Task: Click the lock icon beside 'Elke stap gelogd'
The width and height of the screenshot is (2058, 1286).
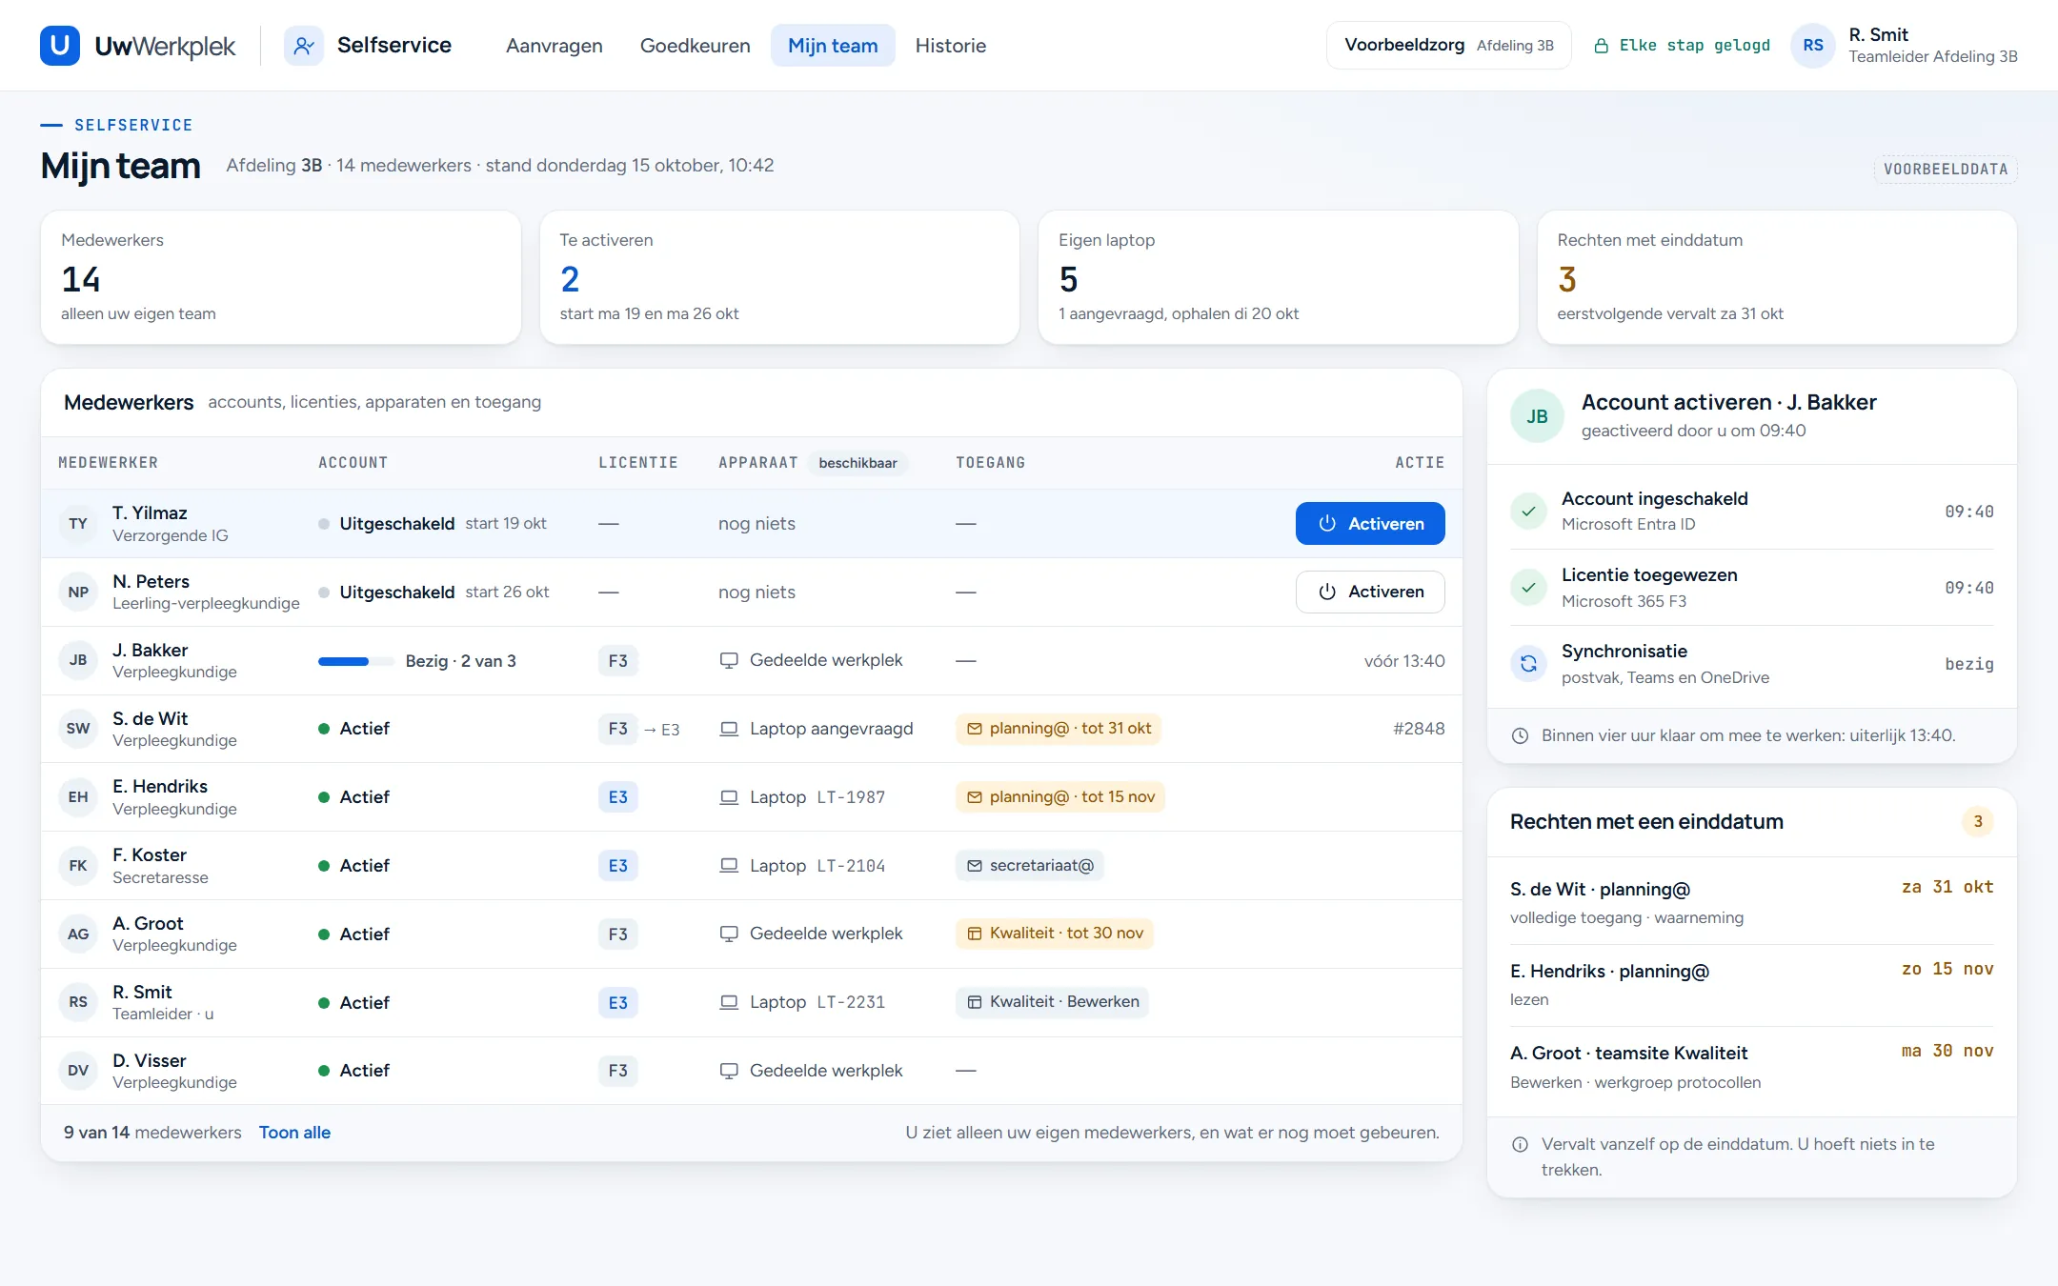Action: click(1601, 46)
